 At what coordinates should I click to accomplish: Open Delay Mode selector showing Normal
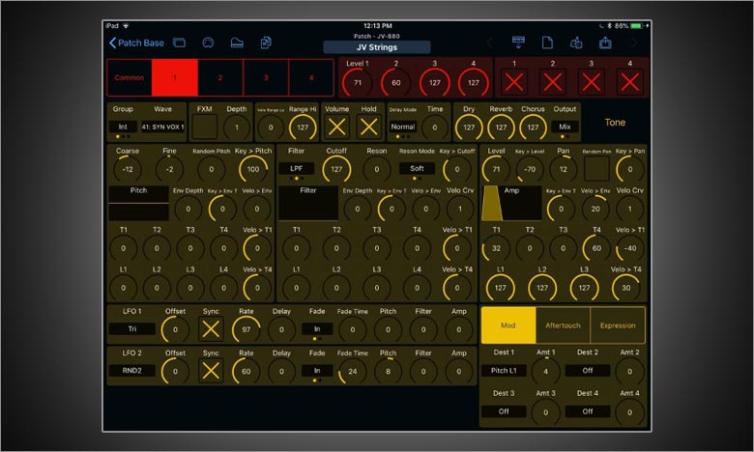[402, 127]
